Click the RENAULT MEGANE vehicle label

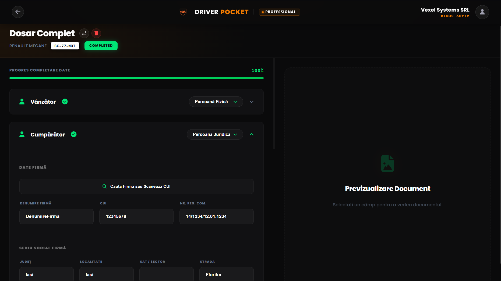tap(28, 46)
